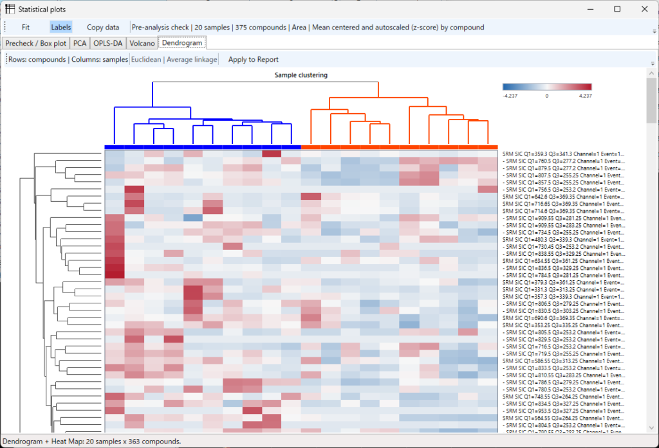Open the OPLS-DA tab
659x448 pixels.
pos(107,43)
